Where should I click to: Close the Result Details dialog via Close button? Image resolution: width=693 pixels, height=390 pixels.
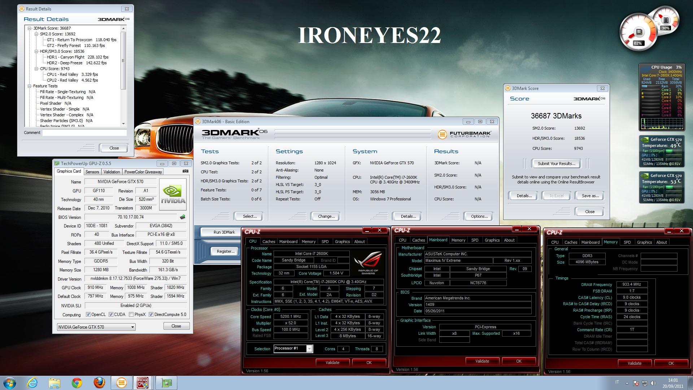[x=114, y=148]
